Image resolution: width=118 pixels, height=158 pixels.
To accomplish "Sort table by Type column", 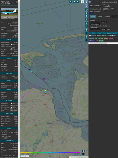I will point(105,33).
